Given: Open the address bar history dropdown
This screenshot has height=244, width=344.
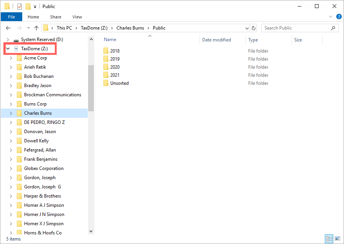Looking at the screenshot, I should click(247, 28).
